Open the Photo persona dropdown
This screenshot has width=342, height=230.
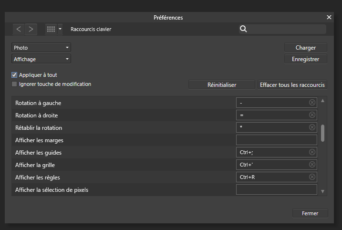[41, 48]
